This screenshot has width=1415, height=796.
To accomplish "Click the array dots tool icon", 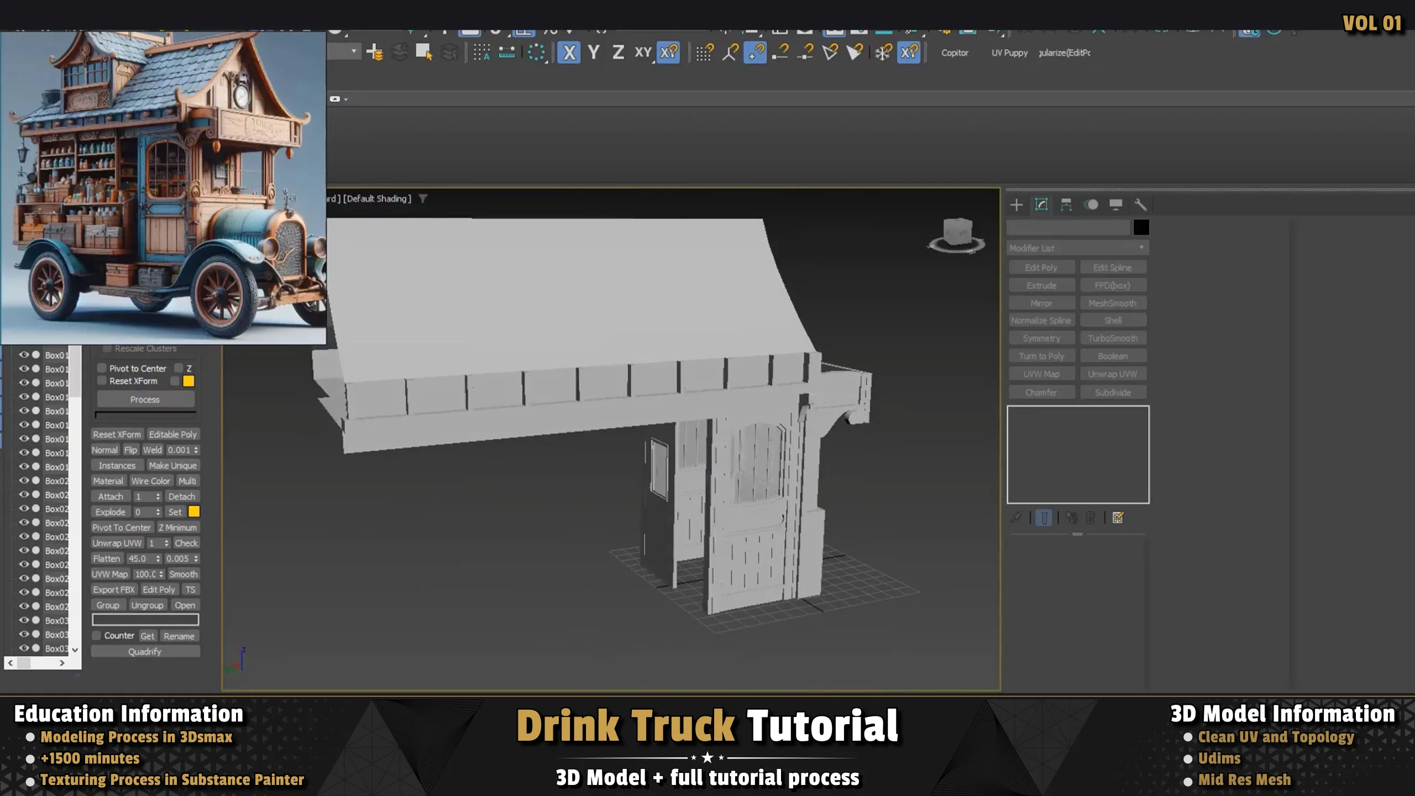I will [x=481, y=53].
